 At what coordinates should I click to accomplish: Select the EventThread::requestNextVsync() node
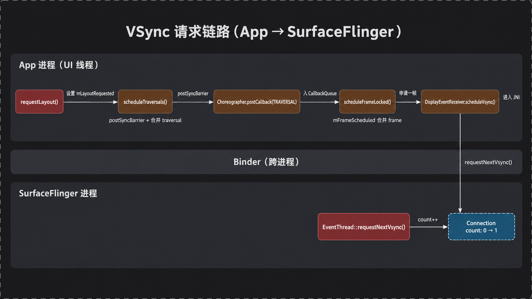click(364, 227)
